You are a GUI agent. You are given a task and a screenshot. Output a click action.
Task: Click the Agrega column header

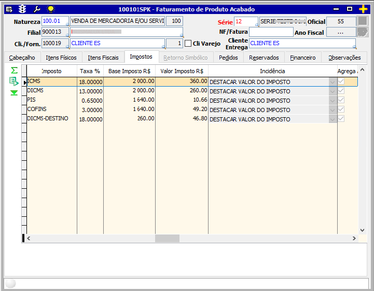tap(348, 71)
